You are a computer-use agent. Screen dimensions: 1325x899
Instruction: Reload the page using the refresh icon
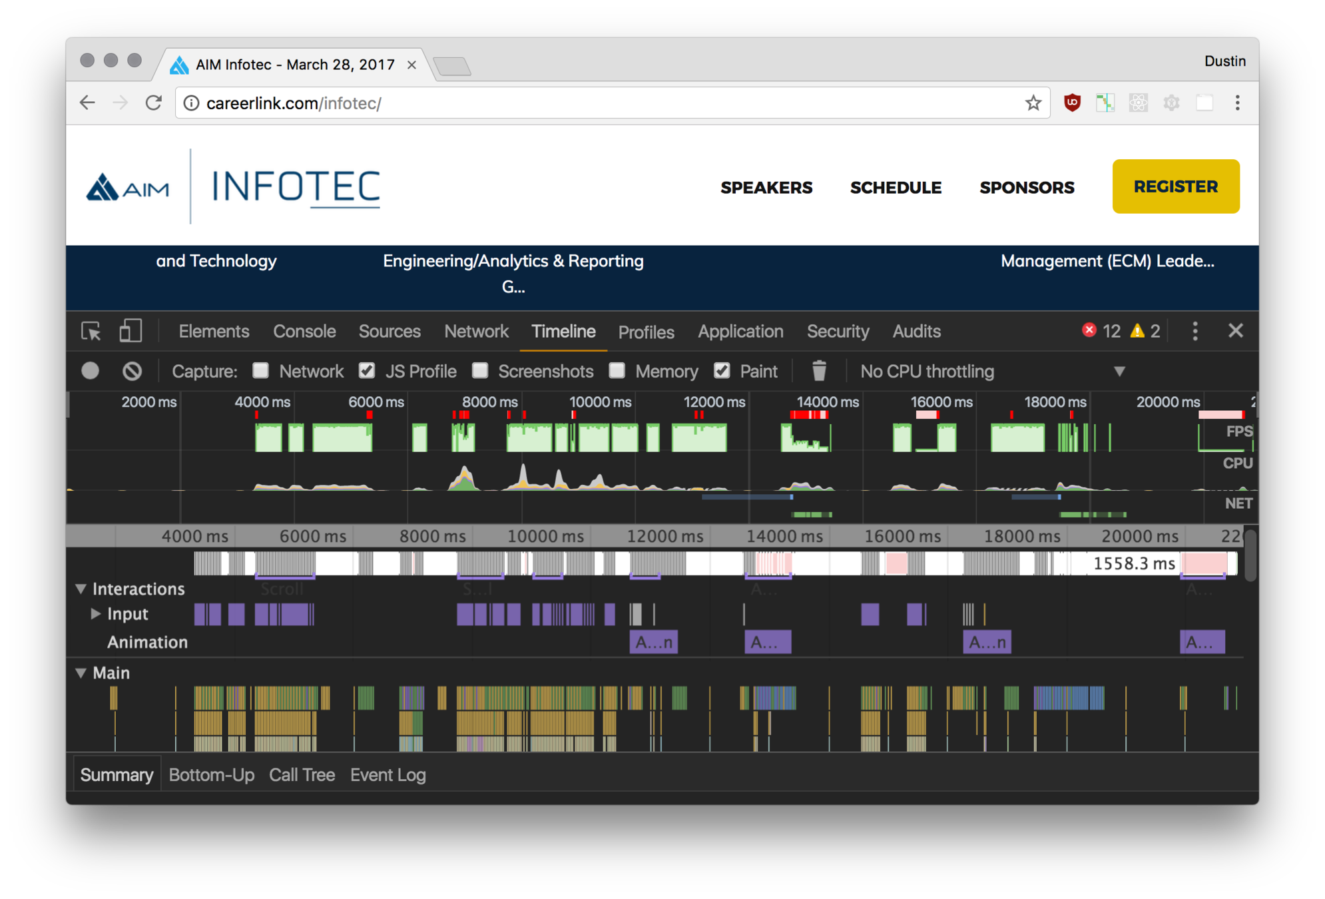[154, 103]
